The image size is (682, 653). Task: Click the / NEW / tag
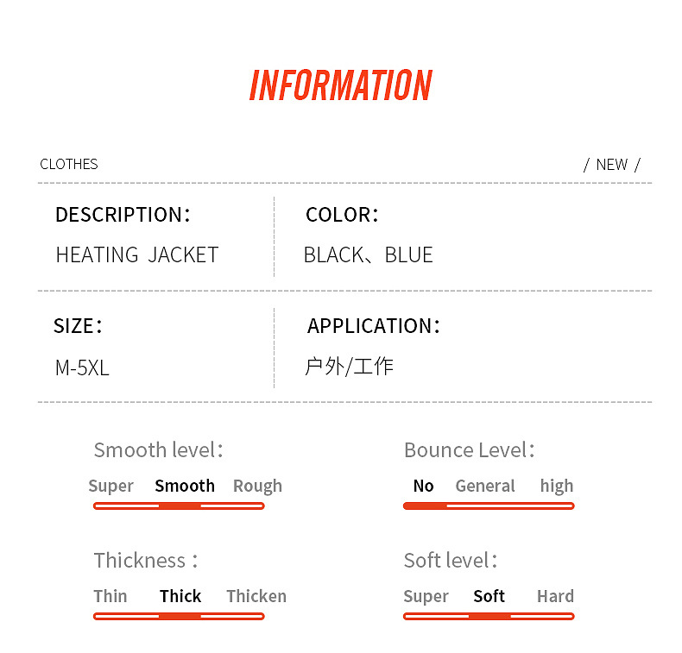pyautogui.click(x=612, y=164)
